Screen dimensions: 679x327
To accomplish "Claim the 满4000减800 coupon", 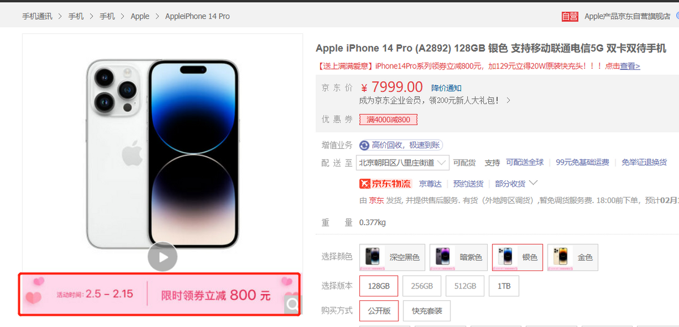I will coord(388,119).
